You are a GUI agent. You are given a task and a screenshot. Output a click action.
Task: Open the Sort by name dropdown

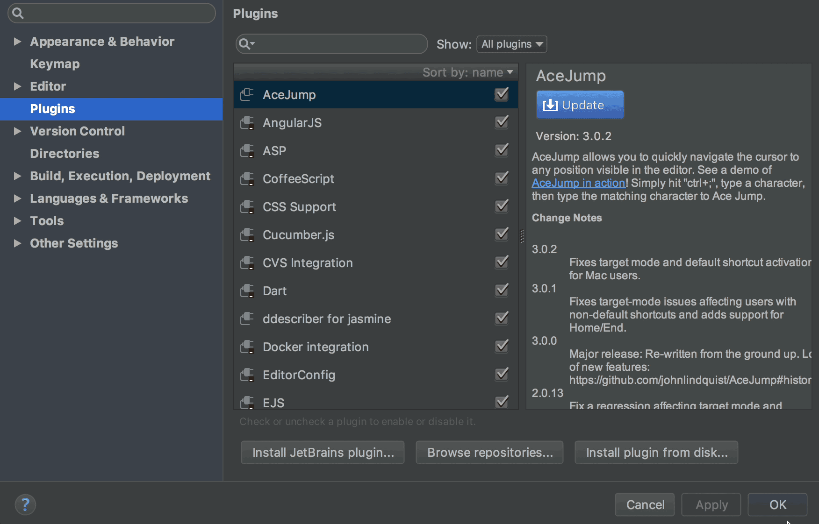pyautogui.click(x=467, y=72)
